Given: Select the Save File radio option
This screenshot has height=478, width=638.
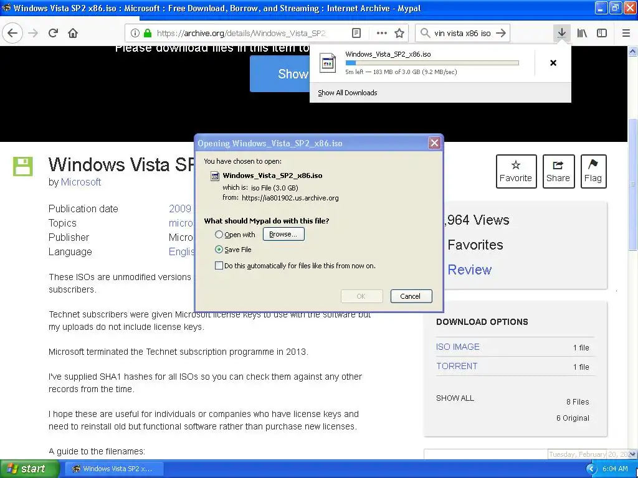Looking at the screenshot, I should pyautogui.click(x=219, y=250).
